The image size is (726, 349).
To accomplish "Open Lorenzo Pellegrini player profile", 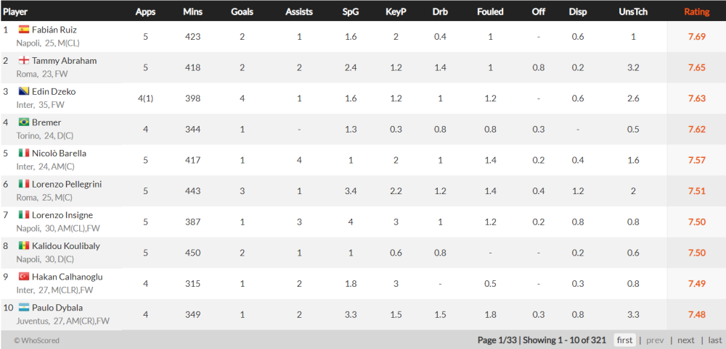I will point(67,184).
